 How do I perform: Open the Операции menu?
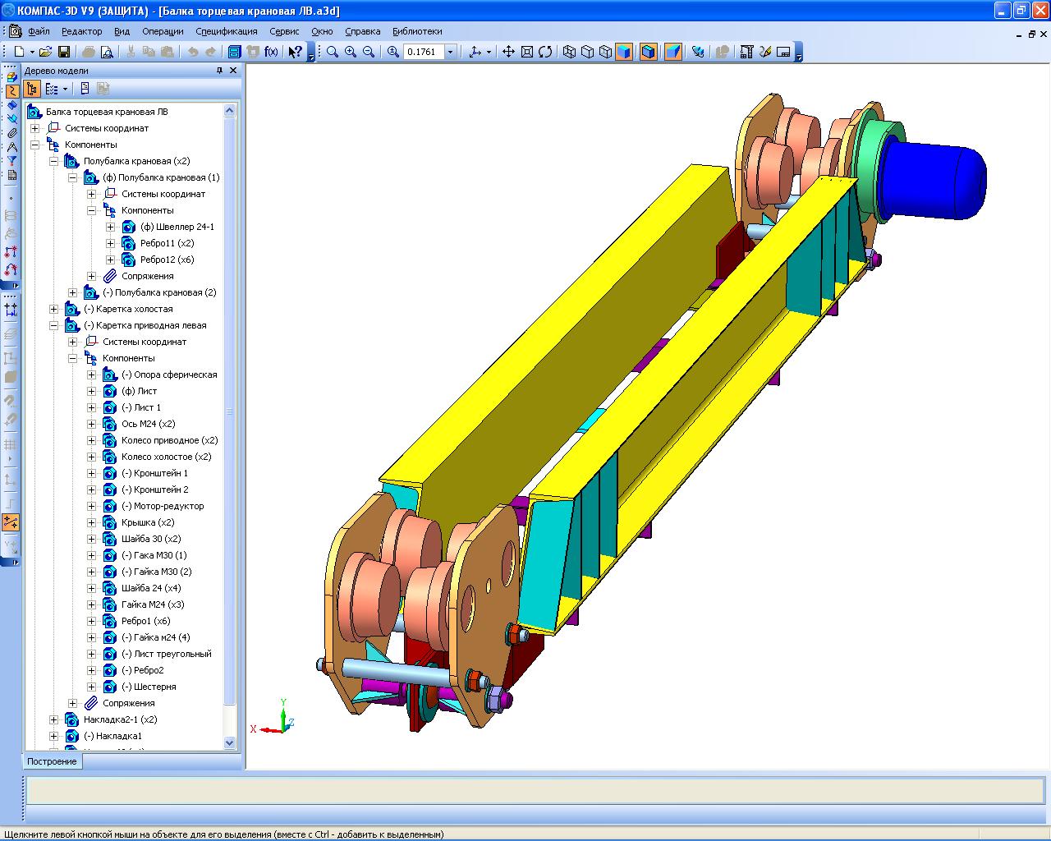click(x=163, y=31)
